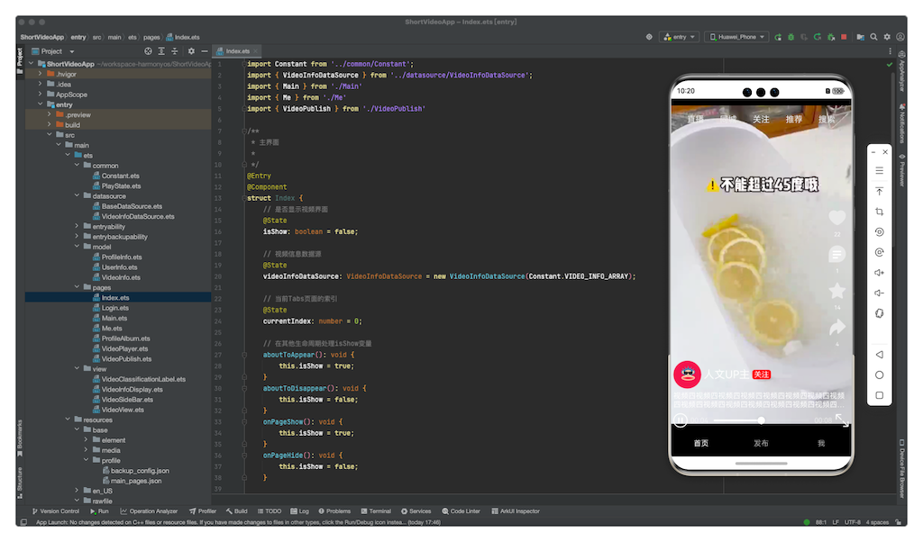Click the emulator stay-on-top arrow icon
This screenshot has height=542, width=923.
click(x=880, y=192)
